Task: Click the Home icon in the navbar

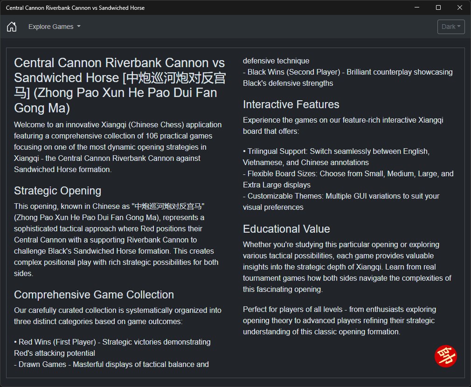Action: click(12, 27)
